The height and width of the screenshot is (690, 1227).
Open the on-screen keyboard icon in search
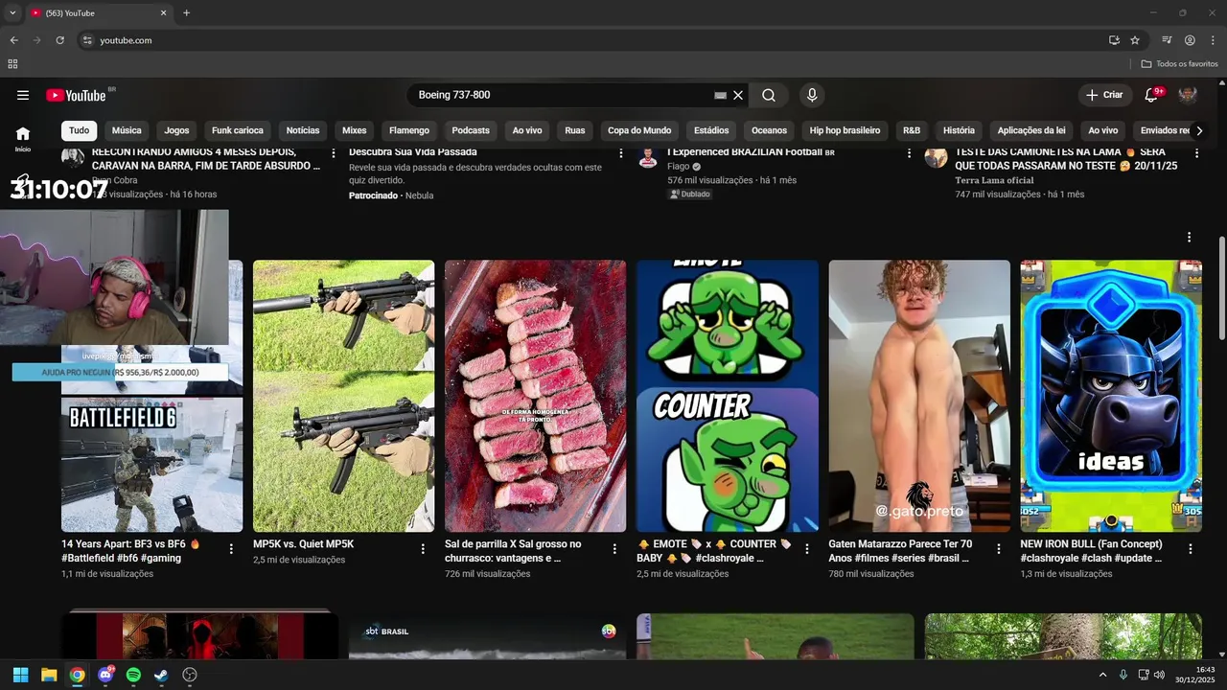click(x=721, y=95)
